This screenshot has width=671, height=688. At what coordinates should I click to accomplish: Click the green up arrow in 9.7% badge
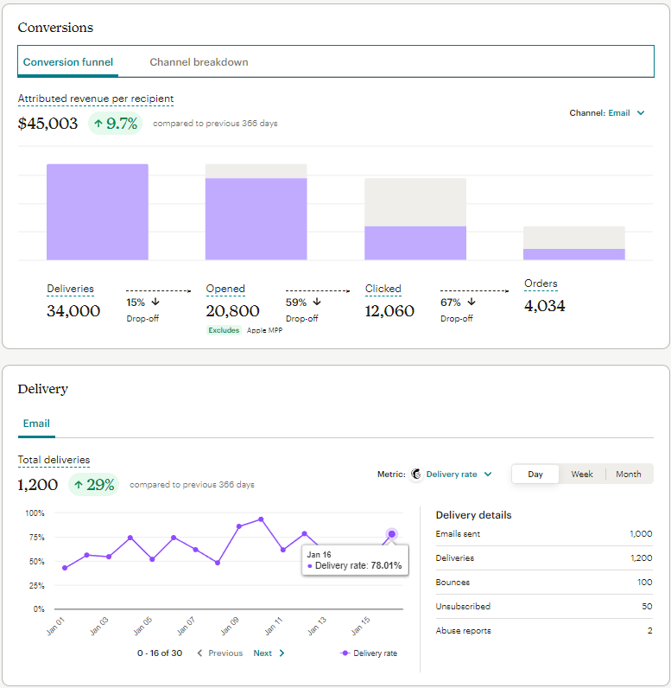point(98,124)
